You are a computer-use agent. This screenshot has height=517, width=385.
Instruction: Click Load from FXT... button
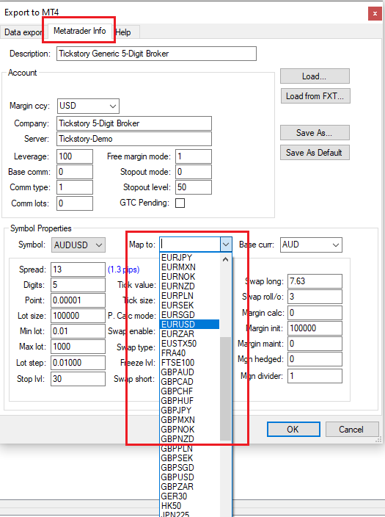[315, 96]
